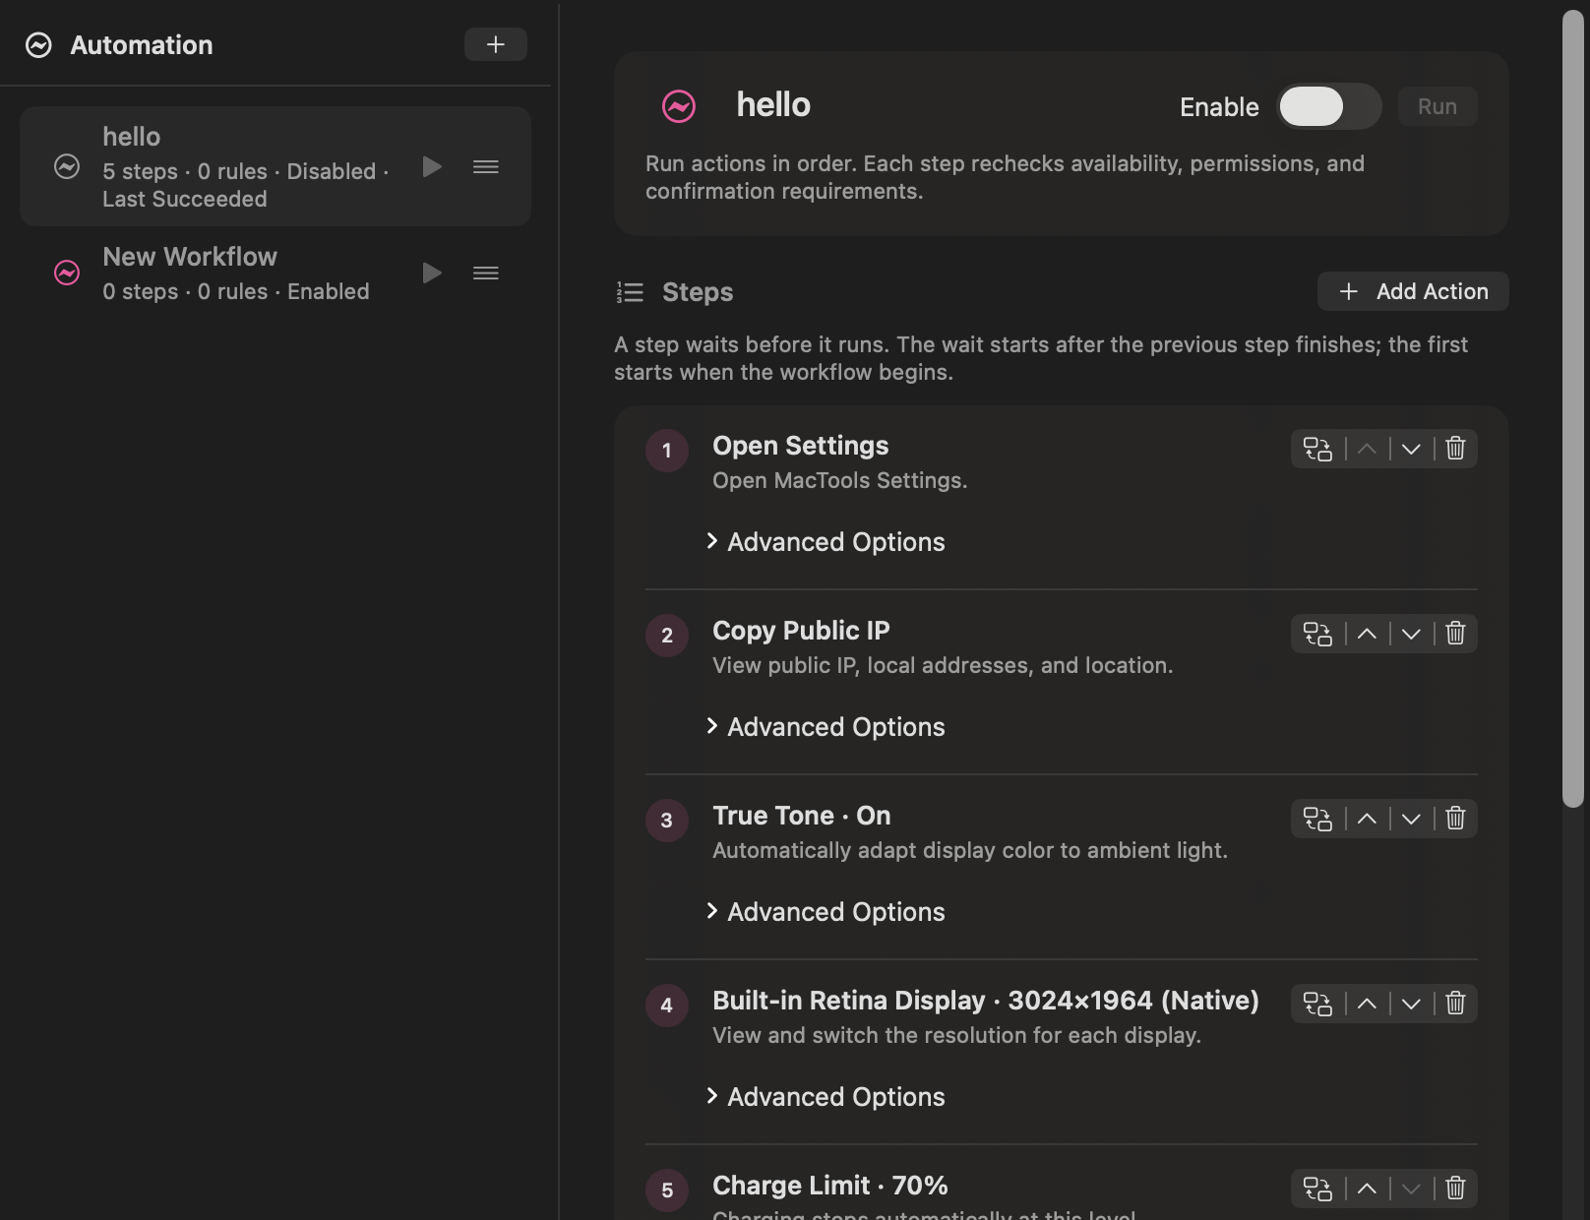
Task: Toggle the Enable switch for hello
Action: (x=1329, y=106)
